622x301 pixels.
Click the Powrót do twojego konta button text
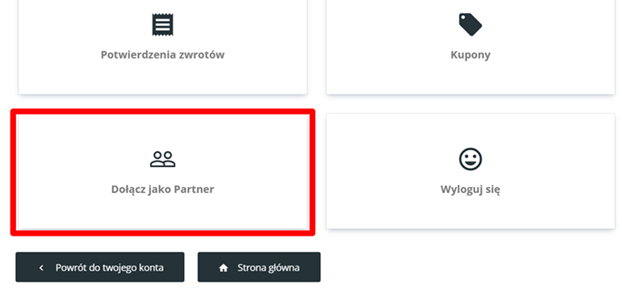(110, 268)
